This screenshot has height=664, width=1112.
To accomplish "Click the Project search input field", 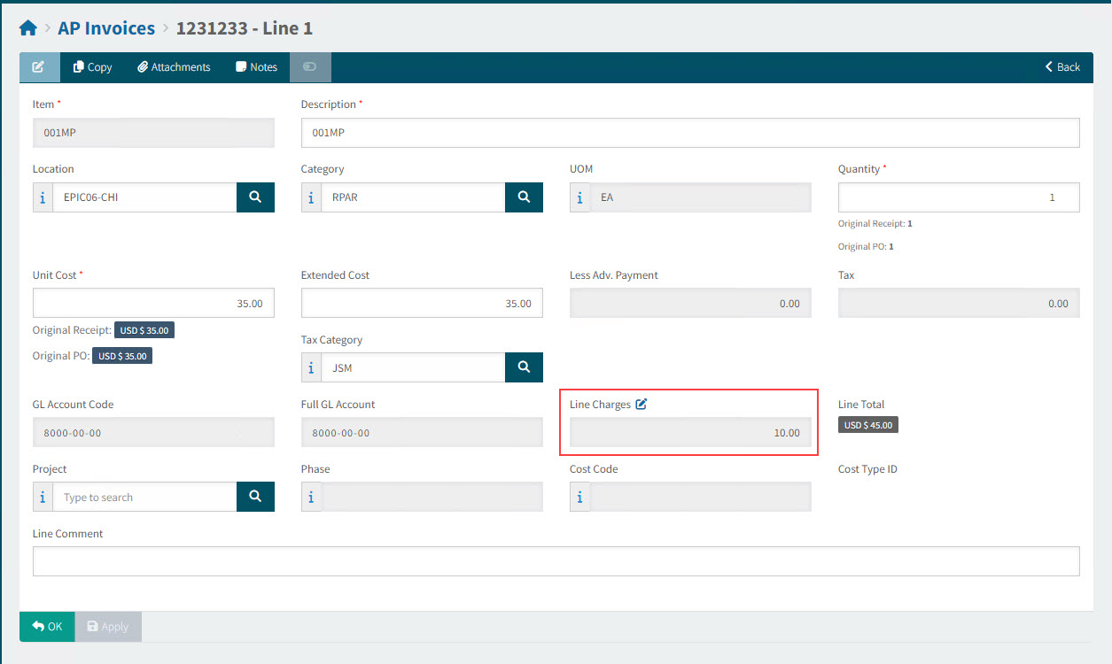I will tap(144, 498).
